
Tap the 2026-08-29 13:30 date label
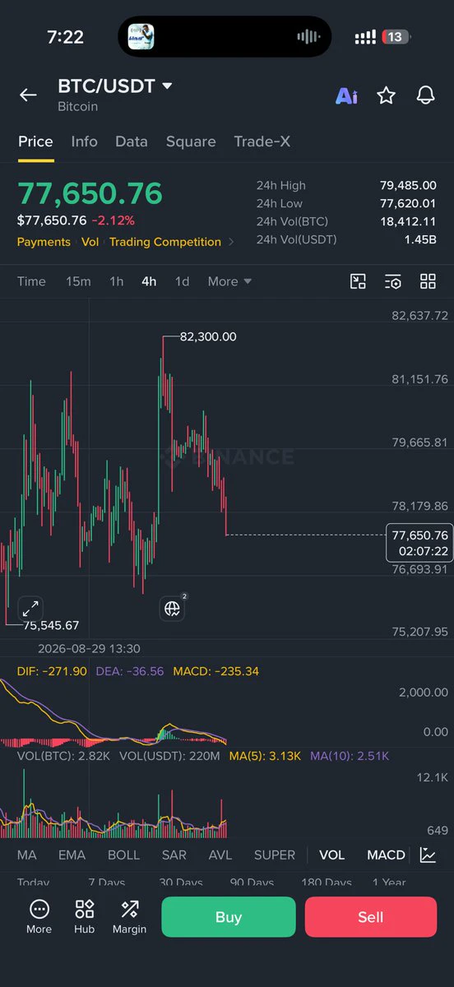[x=89, y=649]
